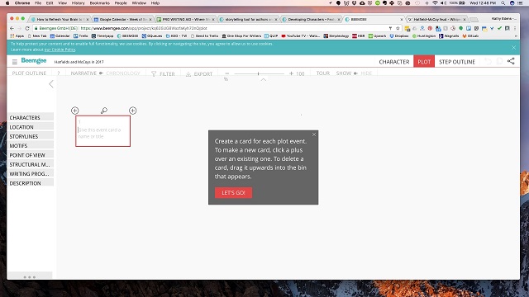
Task: Click the event card title field
Action: (x=102, y=133)
